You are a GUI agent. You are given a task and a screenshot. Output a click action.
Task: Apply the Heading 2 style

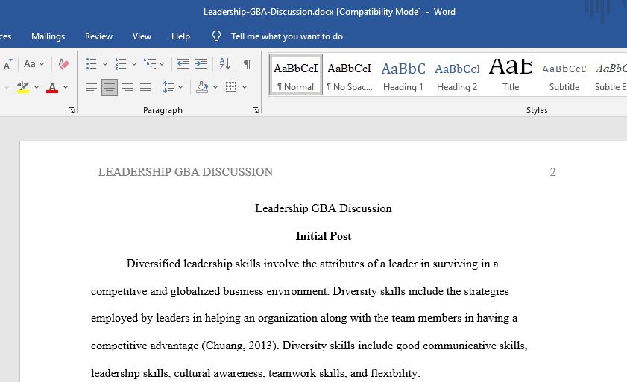[457, 74]
